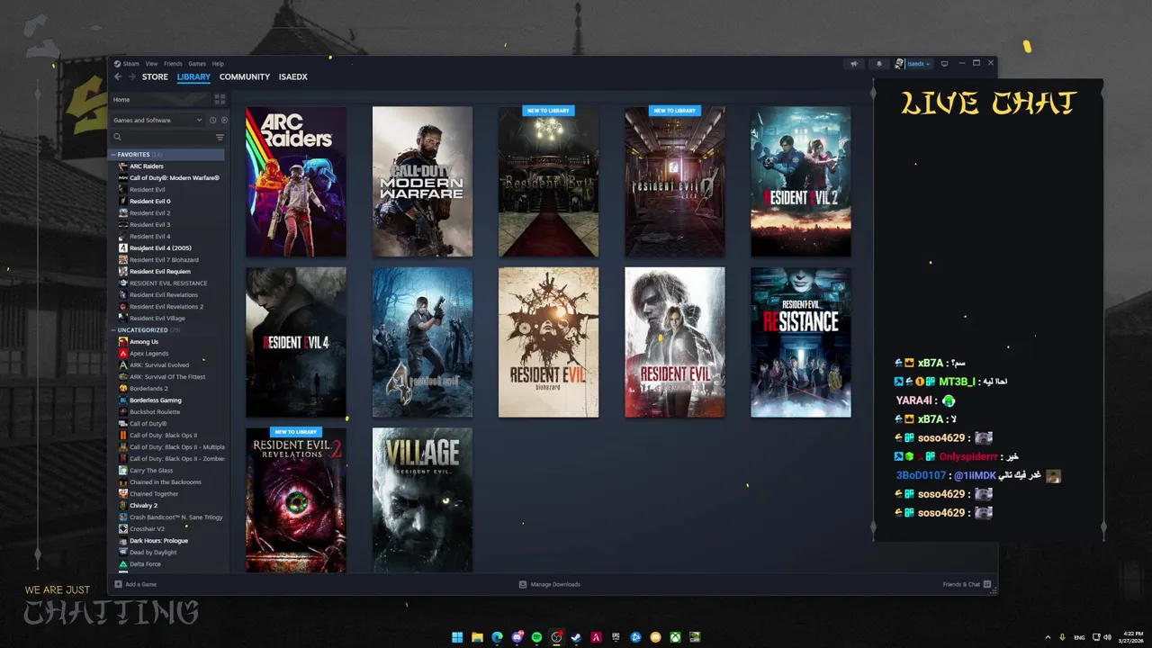The width and height of the screenshot is (1152, 648).
Task: Select Among Us in sidebar
Action: tap(143, 342)
